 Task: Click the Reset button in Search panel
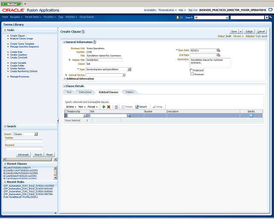coord(50,155)
